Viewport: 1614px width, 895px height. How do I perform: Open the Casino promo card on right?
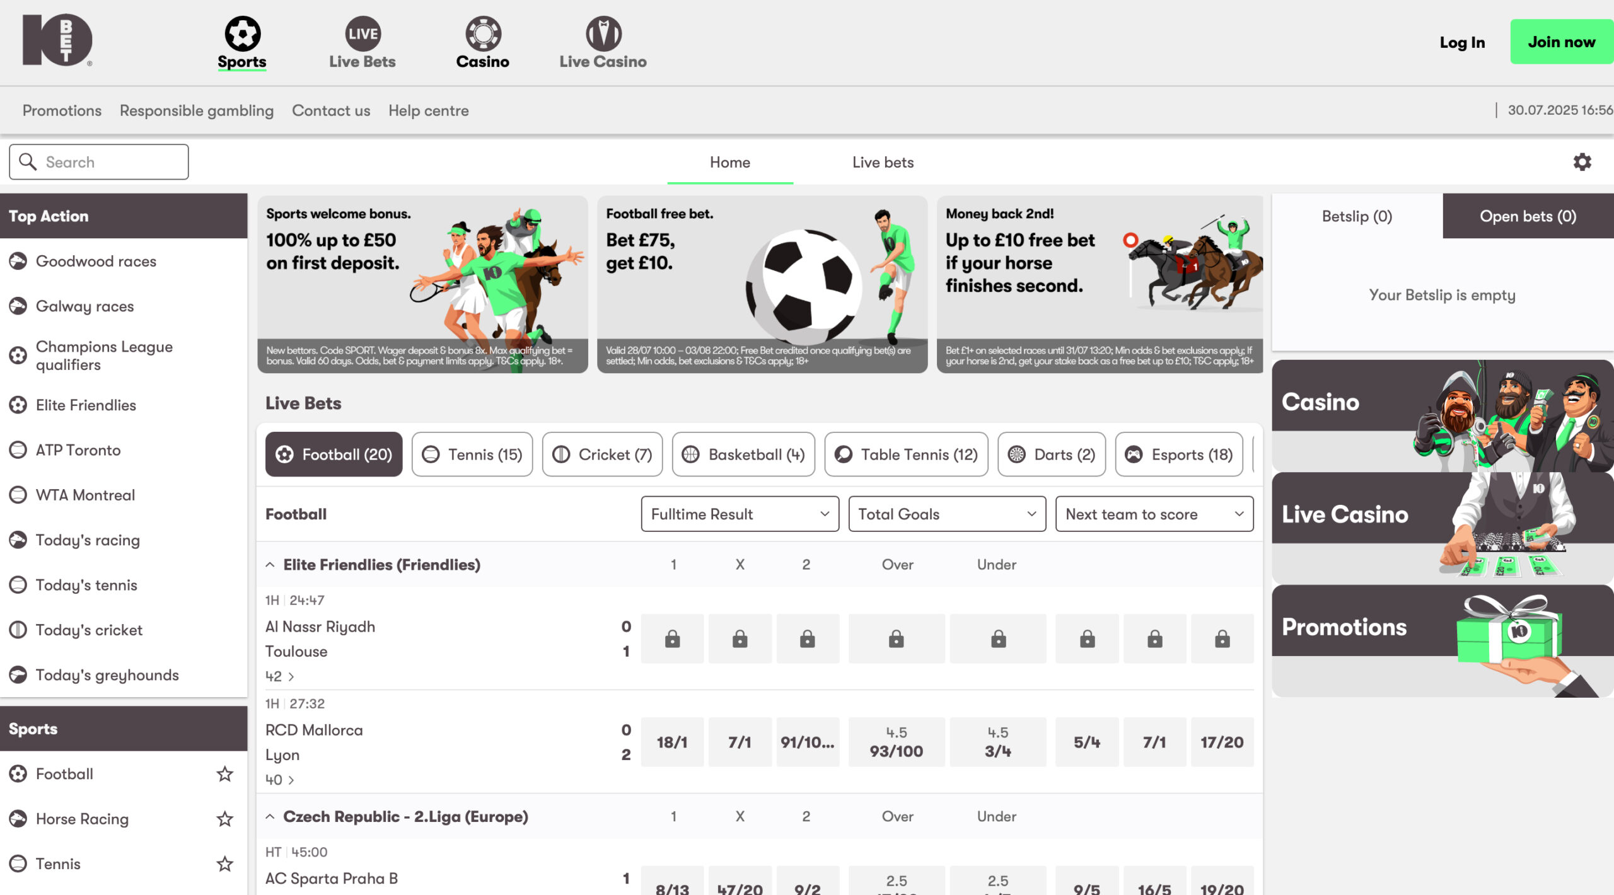1443,415
